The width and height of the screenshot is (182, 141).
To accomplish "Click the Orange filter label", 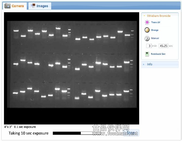I will click(x=155, y=30).
